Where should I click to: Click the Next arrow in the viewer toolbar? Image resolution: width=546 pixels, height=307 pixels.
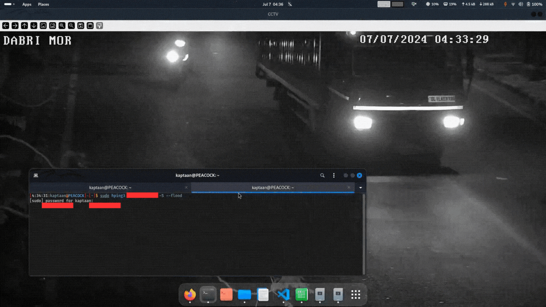click(x=15, y=26)
